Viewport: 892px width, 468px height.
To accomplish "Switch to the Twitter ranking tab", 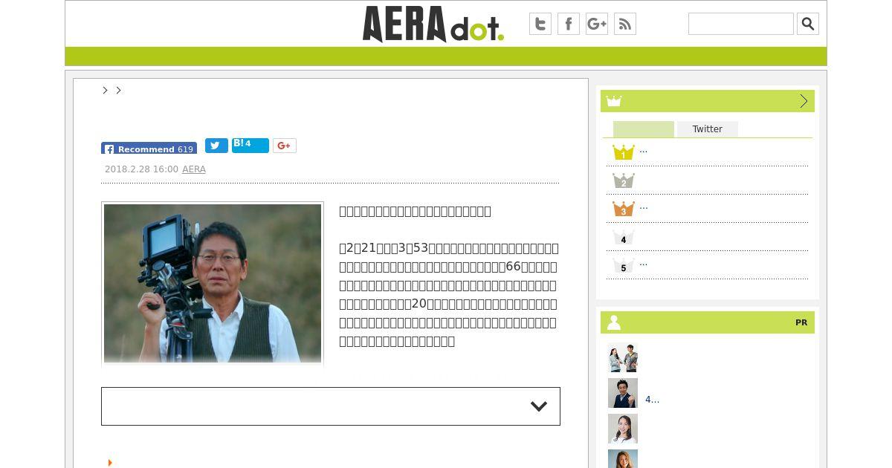I will pos(707,129).
